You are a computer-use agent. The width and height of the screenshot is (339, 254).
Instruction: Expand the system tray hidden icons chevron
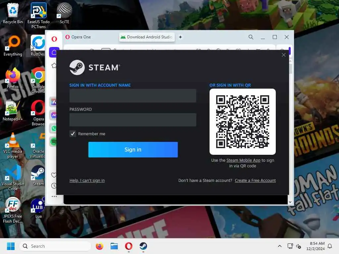tap(279, 246)
